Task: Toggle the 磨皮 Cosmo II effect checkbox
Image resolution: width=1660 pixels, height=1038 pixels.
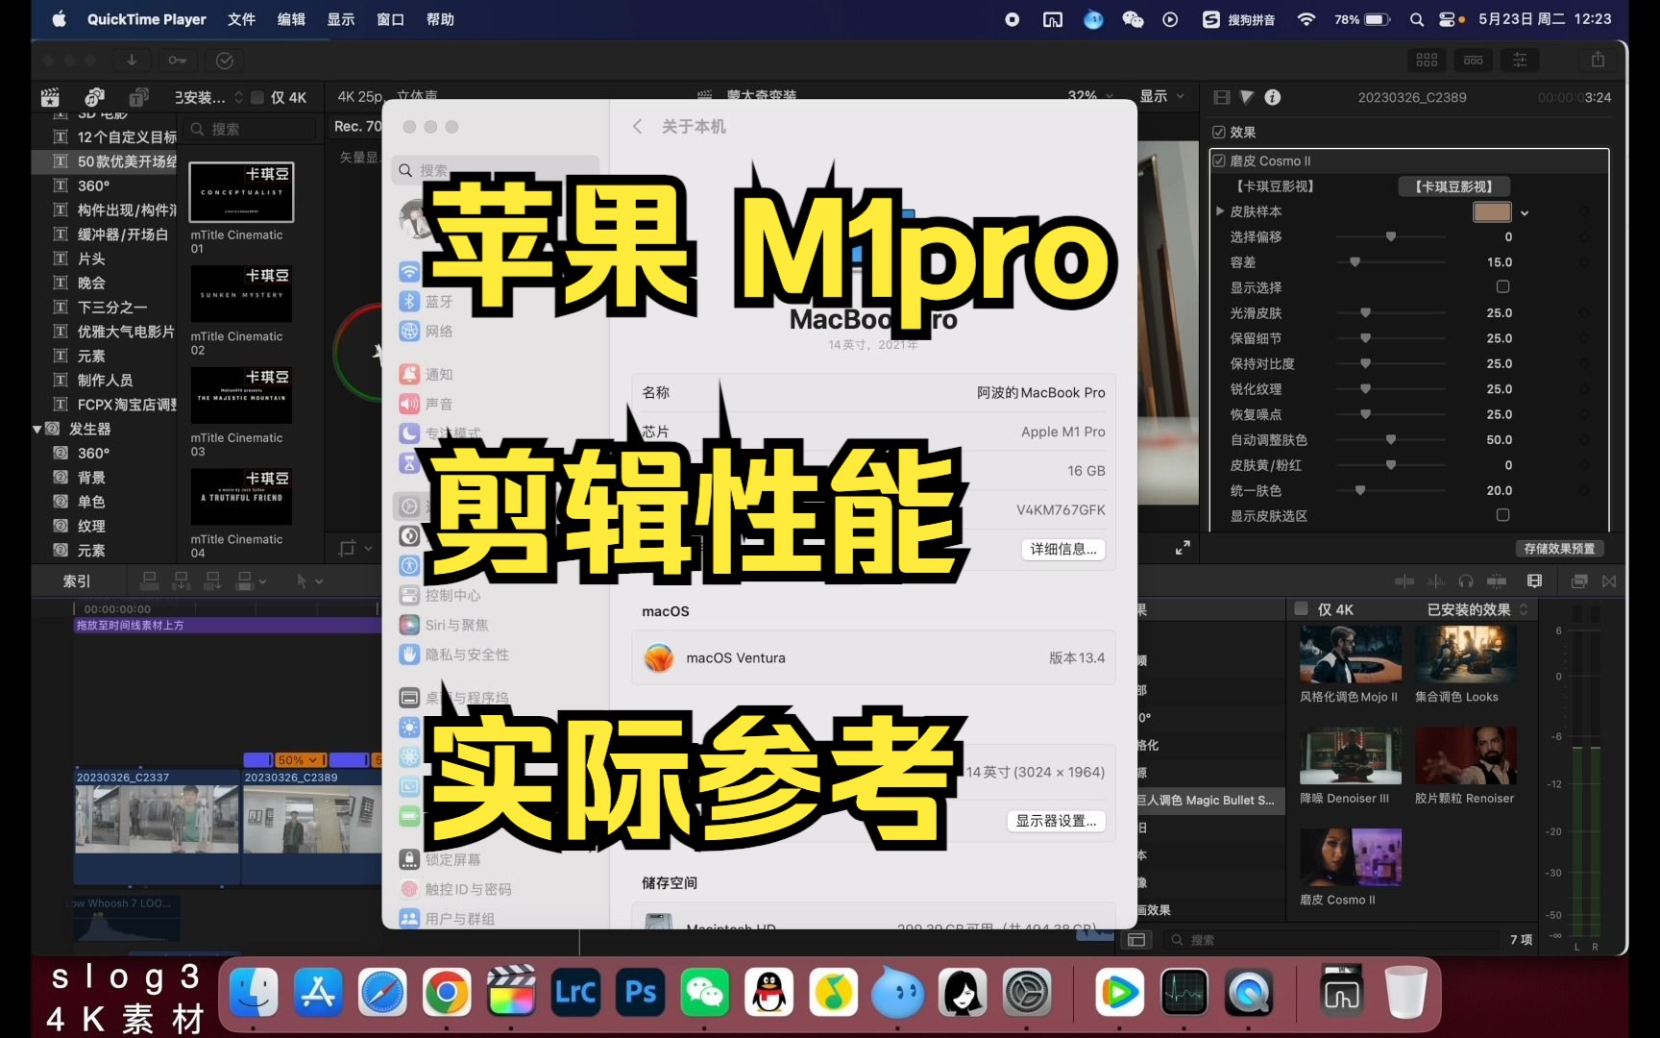Action: click(1219, 161)
